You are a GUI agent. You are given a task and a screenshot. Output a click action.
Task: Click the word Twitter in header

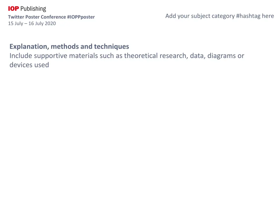point(16,17)
